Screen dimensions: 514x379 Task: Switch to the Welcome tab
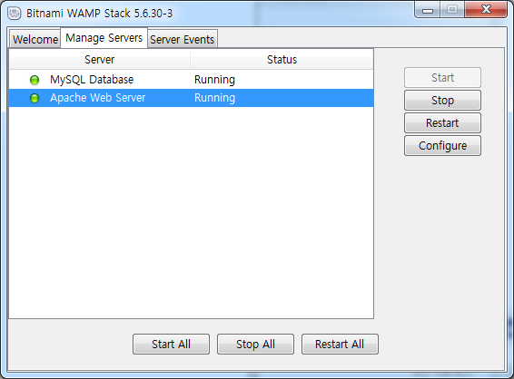coord(35,39)
